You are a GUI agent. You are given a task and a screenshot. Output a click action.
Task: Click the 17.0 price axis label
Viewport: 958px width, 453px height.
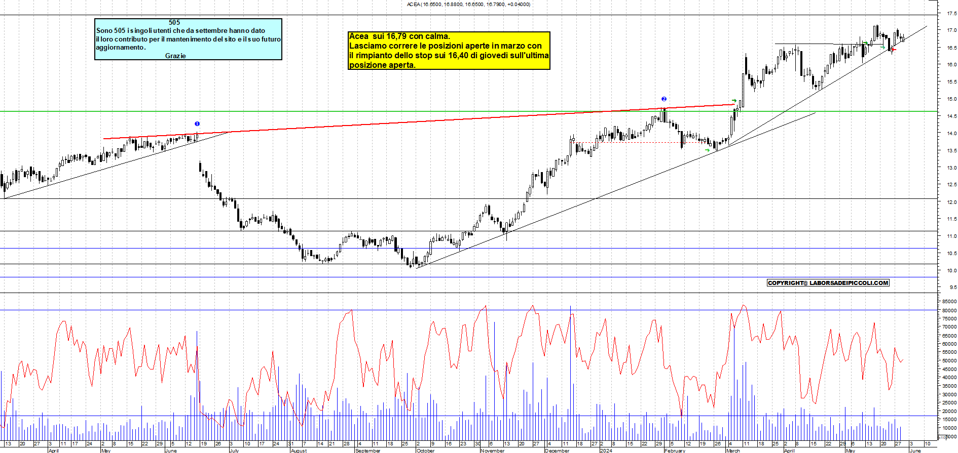point(951,30)
